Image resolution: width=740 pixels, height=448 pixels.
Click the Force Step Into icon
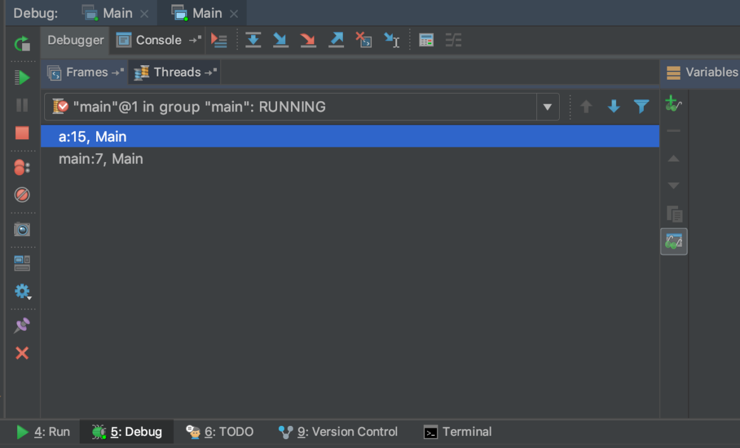308,40
